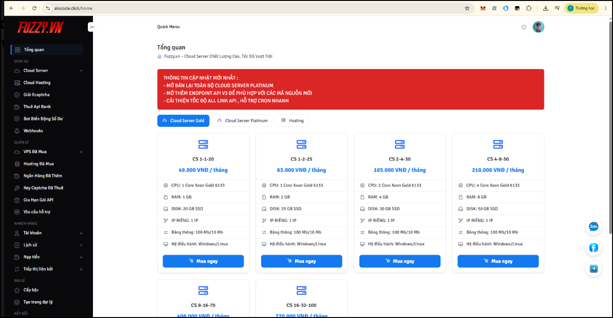Screen dimensions: 613x318
Task: Expand the Cloud Server sidebar submenu
Action: [x=81, y=71]
